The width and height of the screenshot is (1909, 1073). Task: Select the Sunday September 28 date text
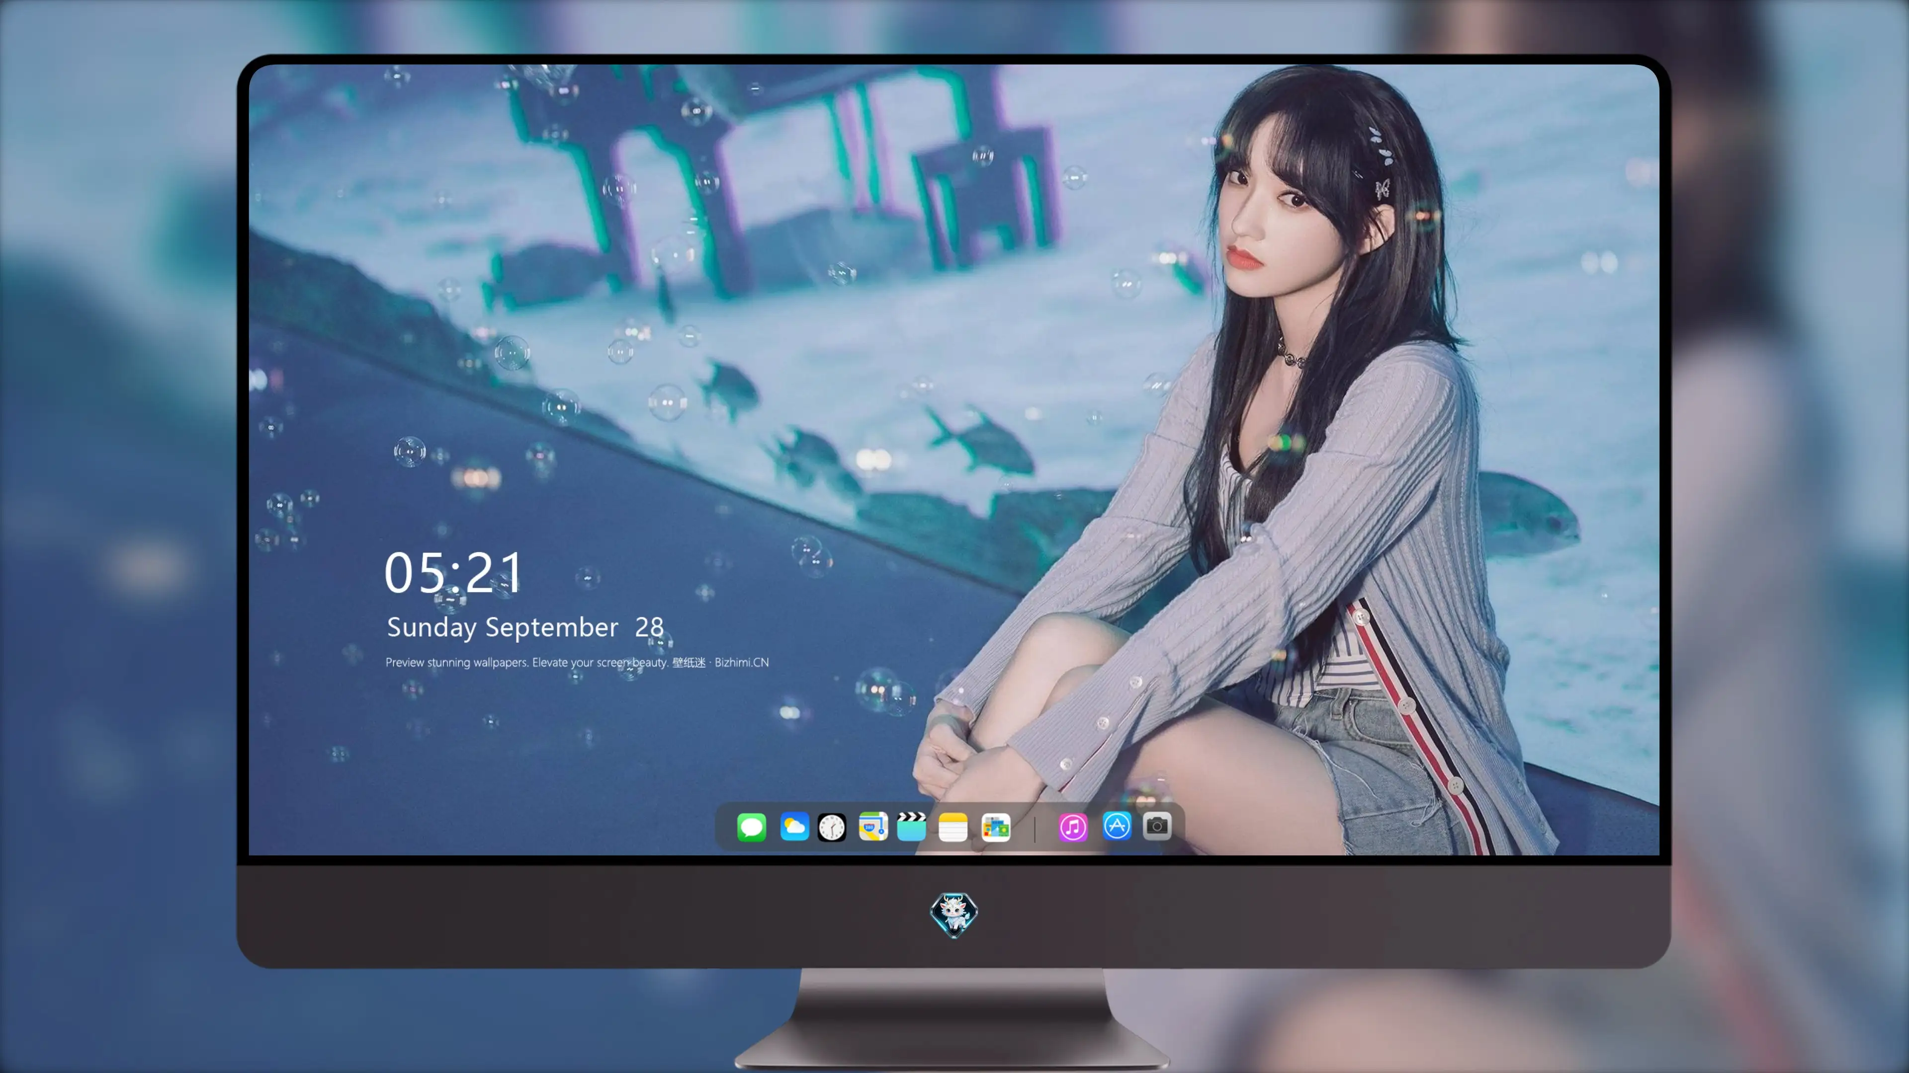(x=525, y=628)
